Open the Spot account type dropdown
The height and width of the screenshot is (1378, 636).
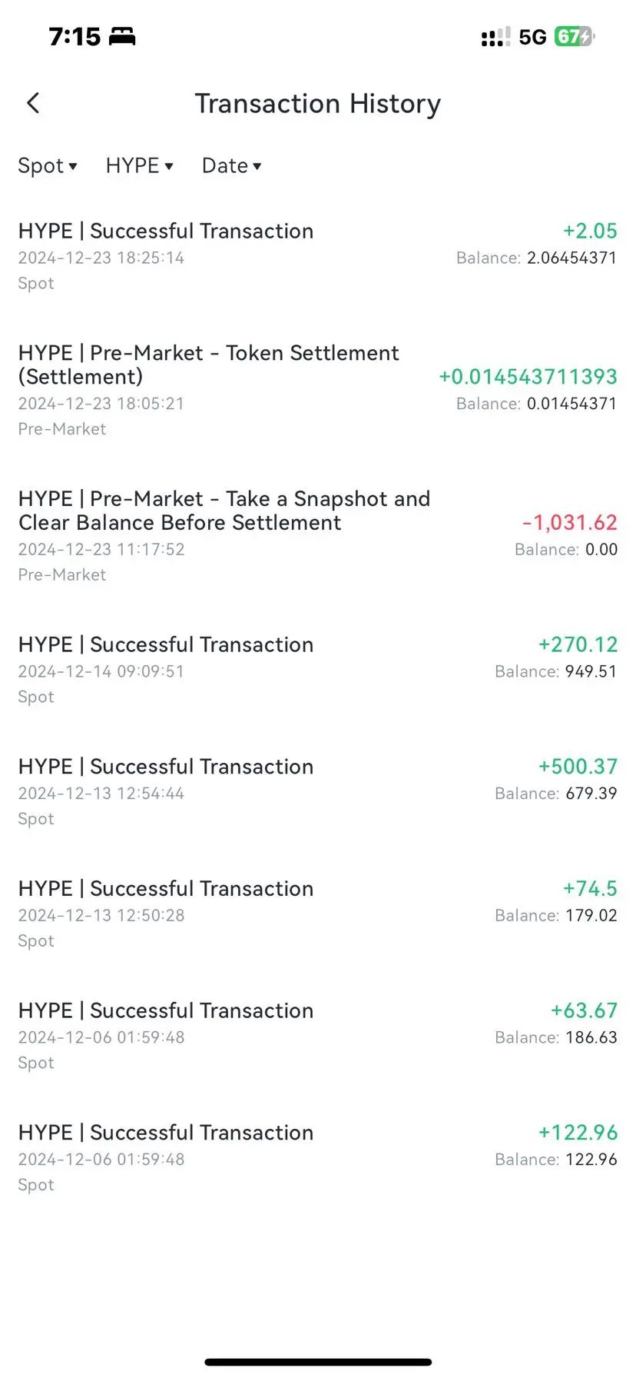48,165
